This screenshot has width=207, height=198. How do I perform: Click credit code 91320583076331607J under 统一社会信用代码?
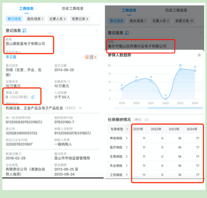[24, 122]
